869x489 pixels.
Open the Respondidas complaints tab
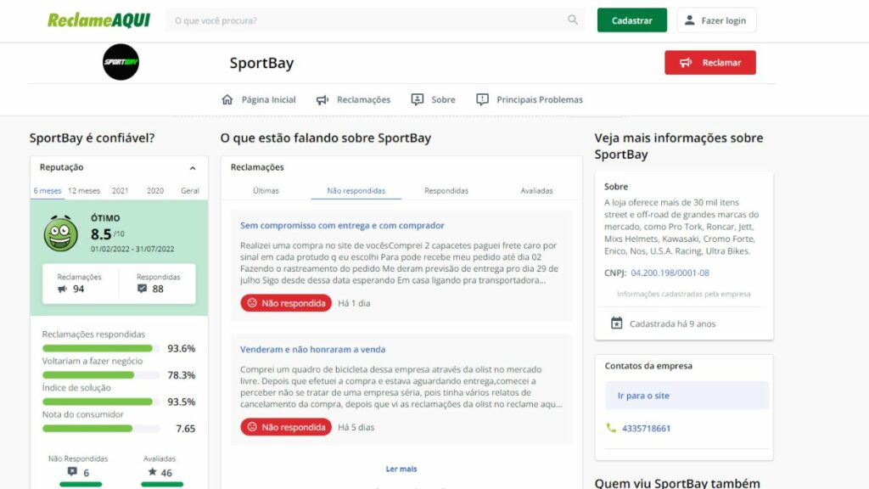pyautogui.click(x=446, y=191)
